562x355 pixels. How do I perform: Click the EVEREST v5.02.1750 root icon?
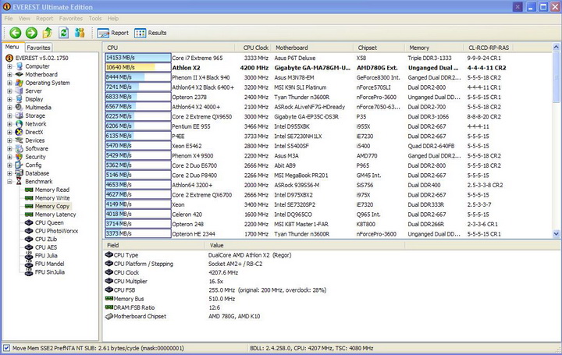9,58
